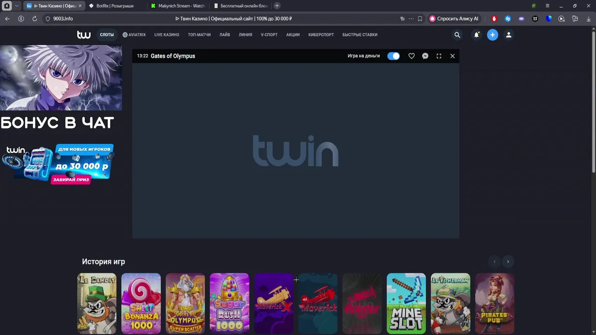Open Sugar Rush 1000 game thumbnail
The image size is (596, 335).
point(230,303)
